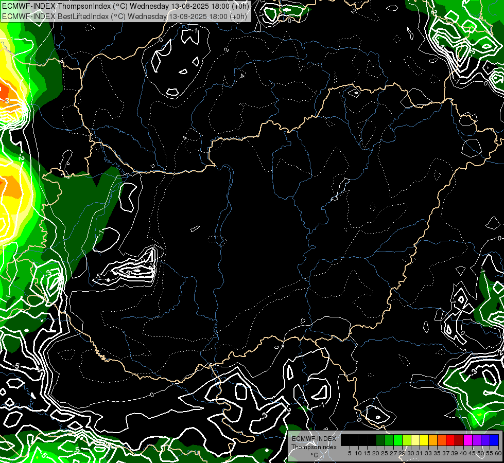Image resolution: width=504 pixels, height=463 pixels.
Task: Click legend tick value 29
Action: (x=403, y=453)
